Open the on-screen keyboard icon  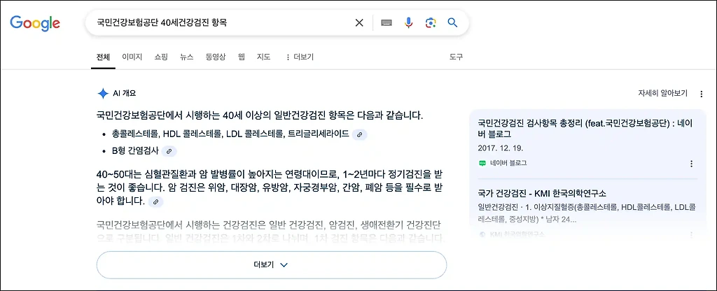[x=387, y=23]
